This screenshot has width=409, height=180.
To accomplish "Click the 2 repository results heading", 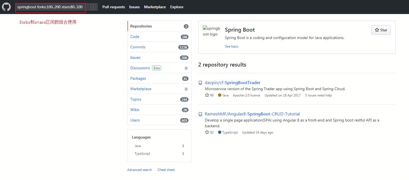I will (x=222, y=65).
